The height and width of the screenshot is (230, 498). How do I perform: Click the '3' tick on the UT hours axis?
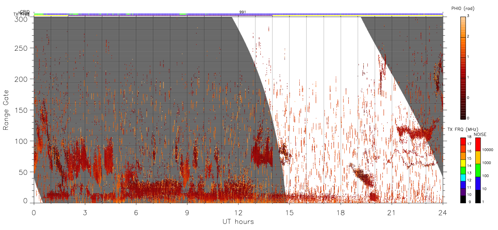(85, 212)
